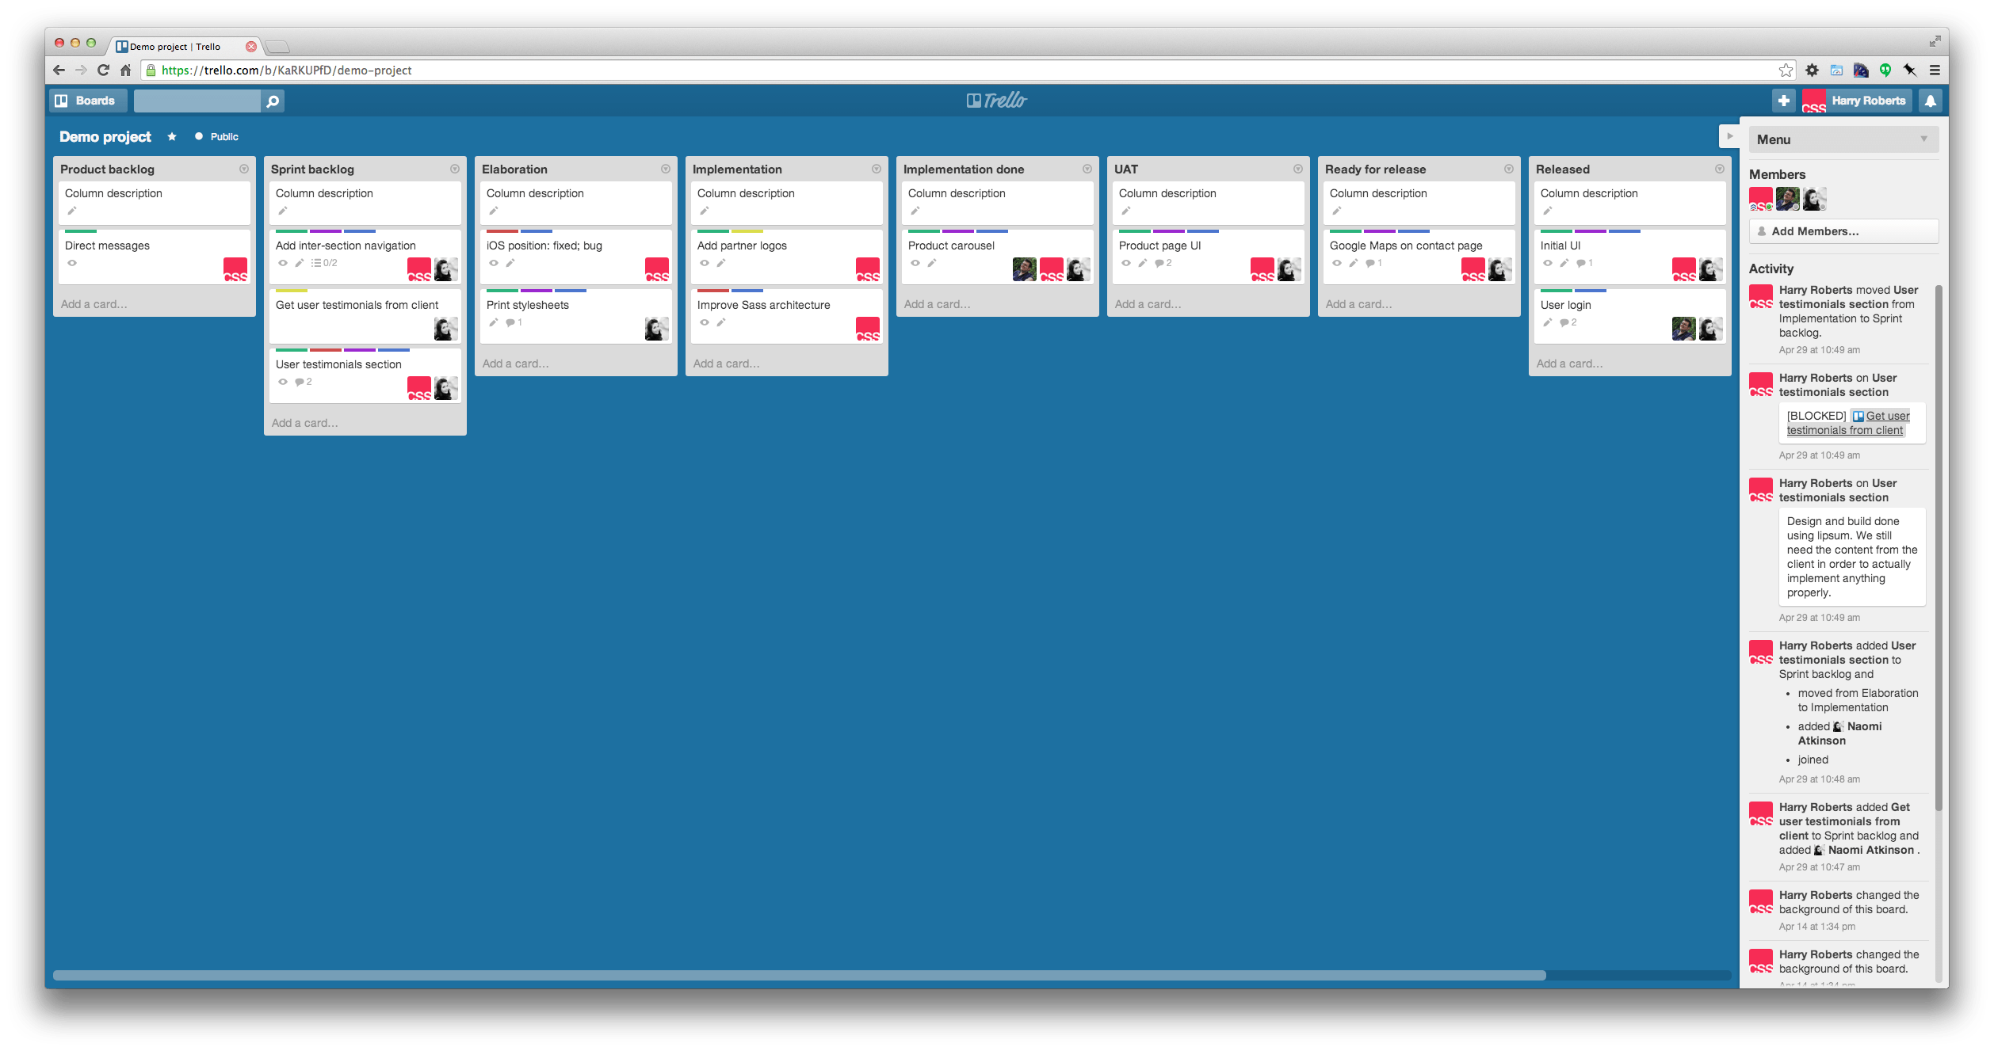This screenshot has width=1994, height=1051.
Task: Click green label on Direct messages card
Action: coord(80,231)
